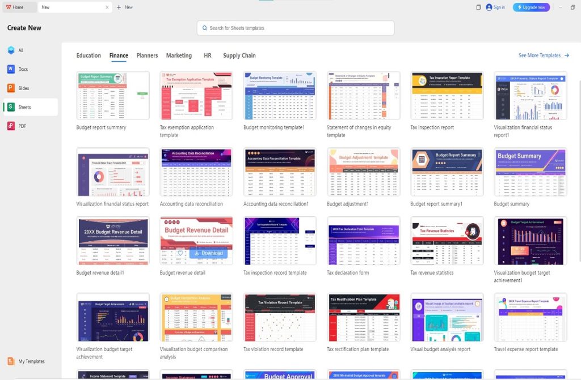Open the Docs section icon in sidebar
Image resolution: width=581 pixels, height=380 pixels.
click(x=11, y=69)
